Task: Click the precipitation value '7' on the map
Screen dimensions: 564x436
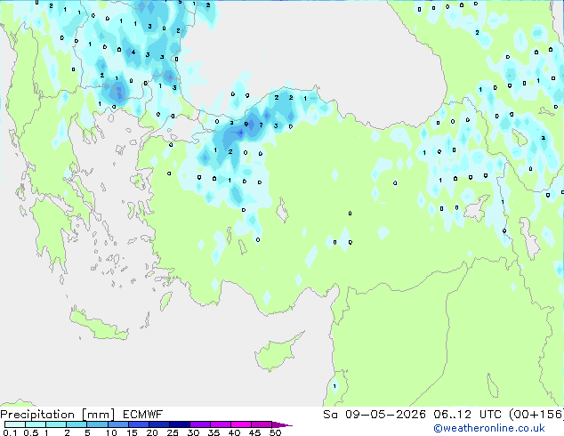Action: [261, 125]
